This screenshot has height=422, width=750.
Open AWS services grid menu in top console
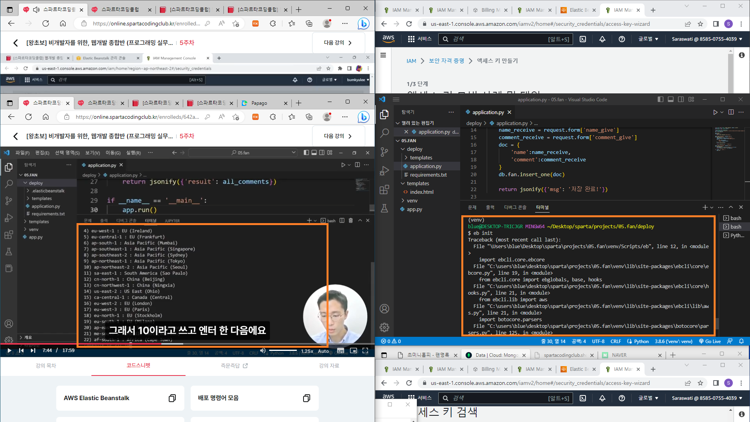(411, 39)
